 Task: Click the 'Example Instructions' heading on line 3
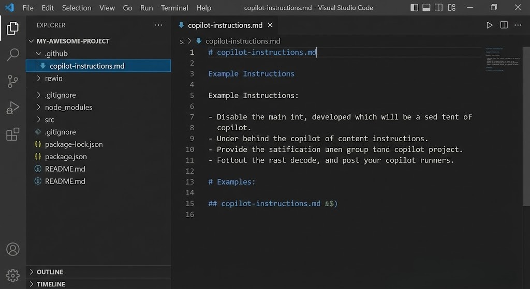point(251,73)
